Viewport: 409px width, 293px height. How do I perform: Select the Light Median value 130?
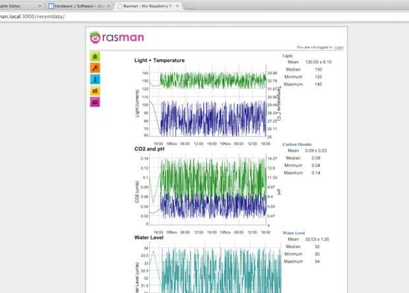[318, 69]
